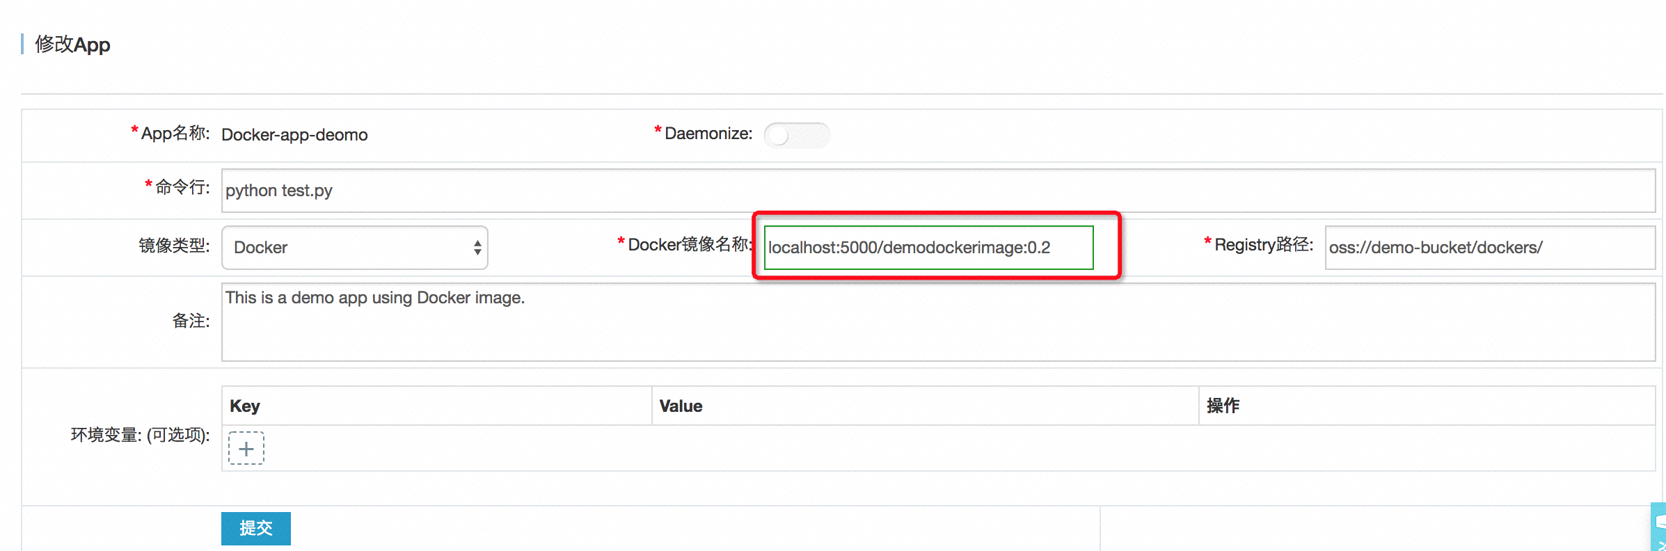Click the Docker-app-deomo app name text
Screen dimensions: 1666x551
click(294, 135)
